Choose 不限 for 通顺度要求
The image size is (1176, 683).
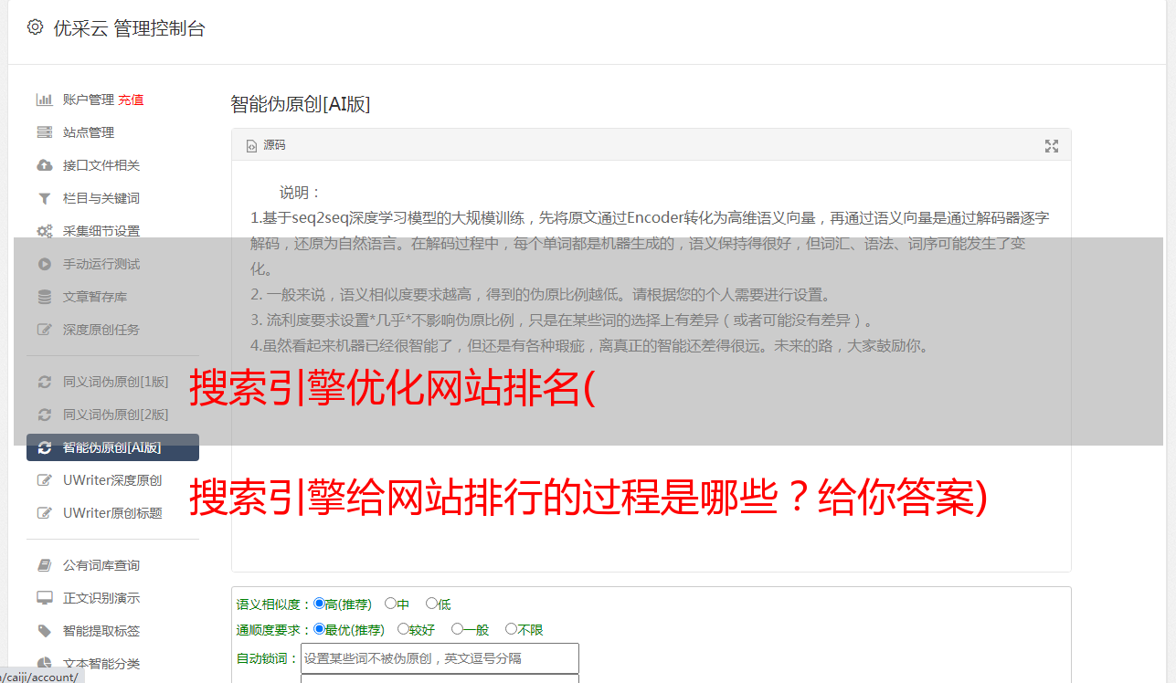tap(511, 629)
